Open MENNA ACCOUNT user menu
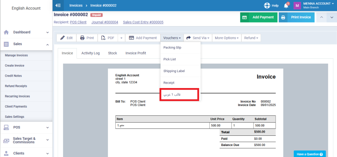337x157 pixels. [319, 5]
